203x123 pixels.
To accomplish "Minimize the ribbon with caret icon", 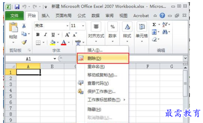I will point(155,16).
